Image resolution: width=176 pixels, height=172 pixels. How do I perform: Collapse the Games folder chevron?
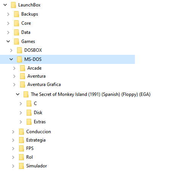(x=8, y=41)
